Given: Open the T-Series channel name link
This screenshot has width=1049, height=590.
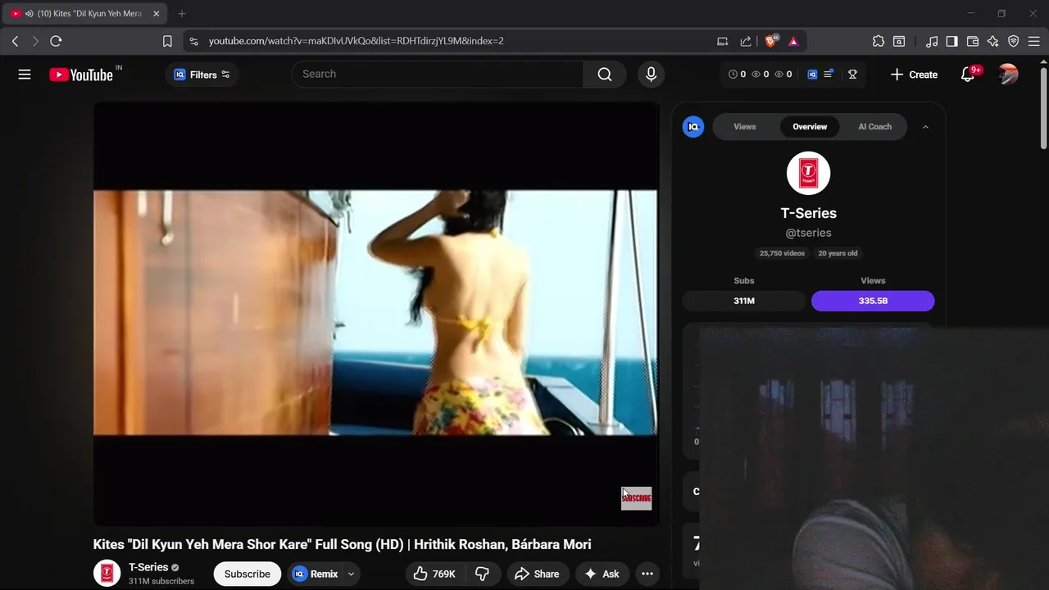Looking at the screenshot, I should (x=148, y=567).
